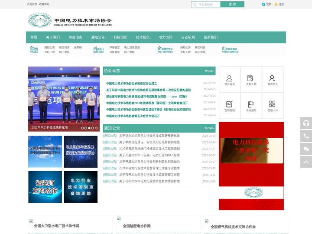The height and width of the screenshot is (234, 312).
Task: Open the 协会动态 navigation menu item
Action: pyautogui.click(x=75, y=37)
